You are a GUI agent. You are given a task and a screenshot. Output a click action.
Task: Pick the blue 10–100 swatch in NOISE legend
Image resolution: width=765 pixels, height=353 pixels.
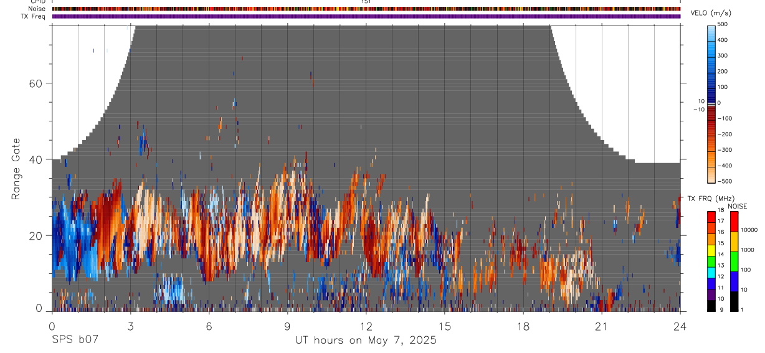[733, 281]
